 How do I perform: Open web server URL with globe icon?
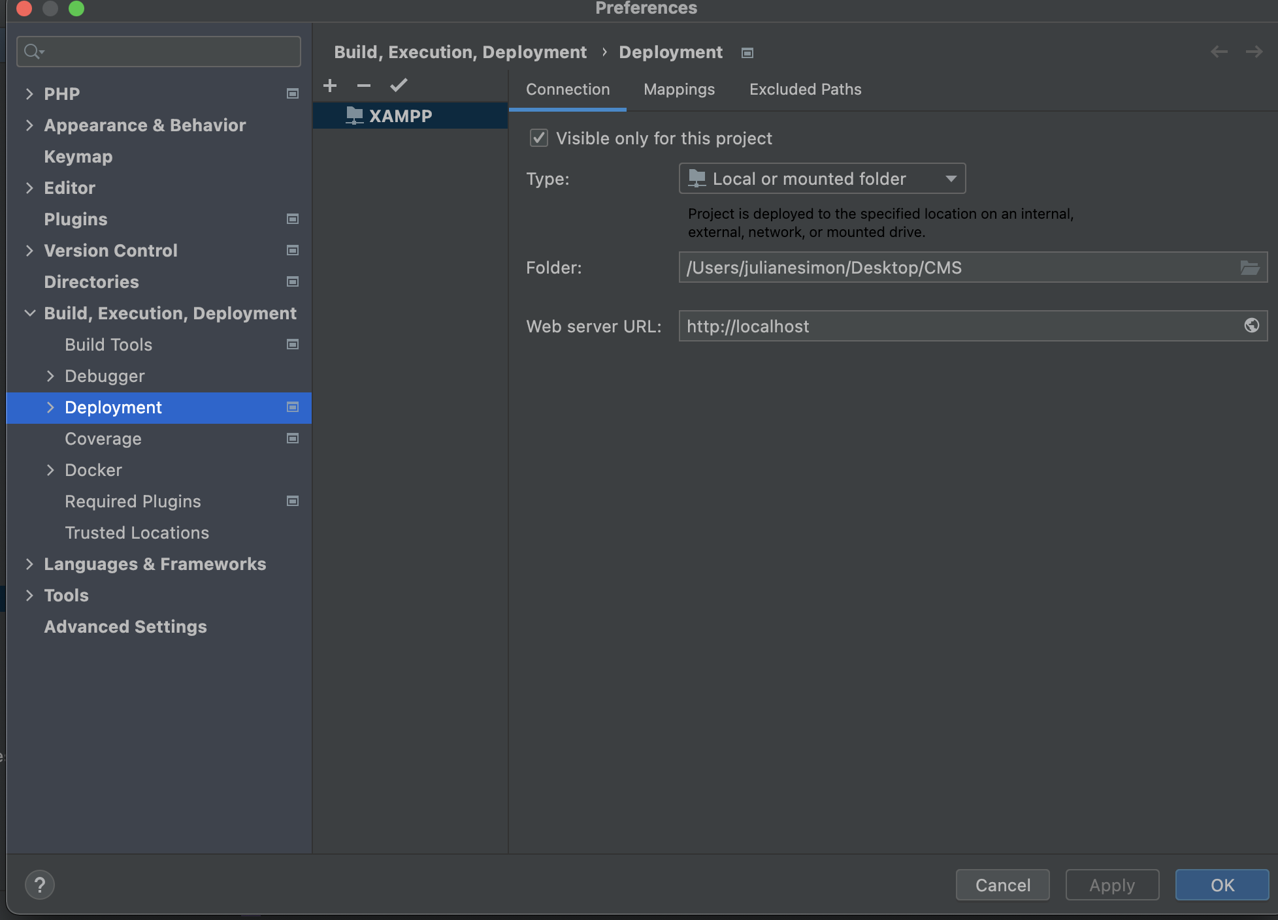tap(1251, 325)
